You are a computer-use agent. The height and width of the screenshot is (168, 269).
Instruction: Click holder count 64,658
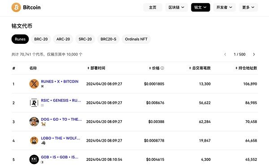click(x=251, y=140)
